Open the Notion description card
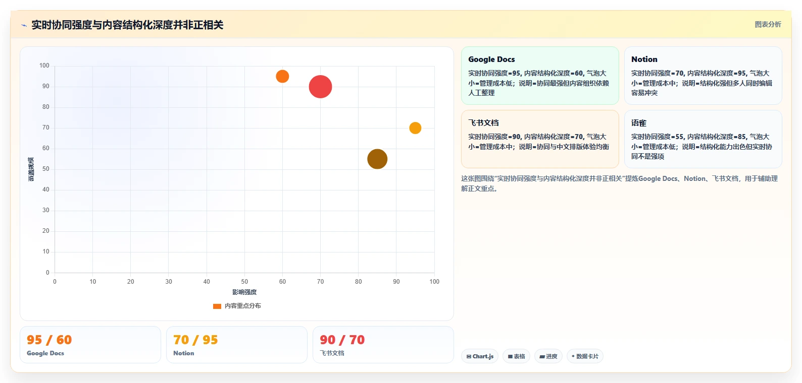The height and width of the screenshot is (383, 802). pos(703,76)
